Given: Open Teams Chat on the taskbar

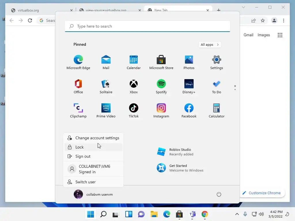Looking at the screenshot, I should [141, 214].
